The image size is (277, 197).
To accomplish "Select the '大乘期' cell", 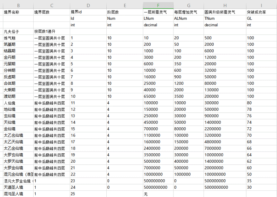I will tap(18, 90).
